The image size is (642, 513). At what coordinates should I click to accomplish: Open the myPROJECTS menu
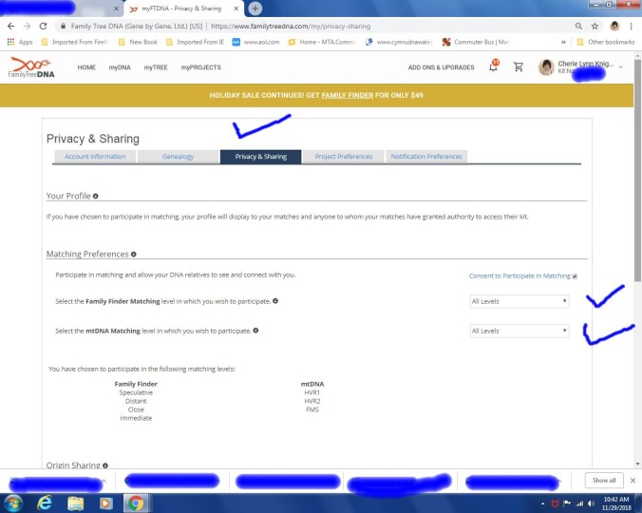coord(201,67)
